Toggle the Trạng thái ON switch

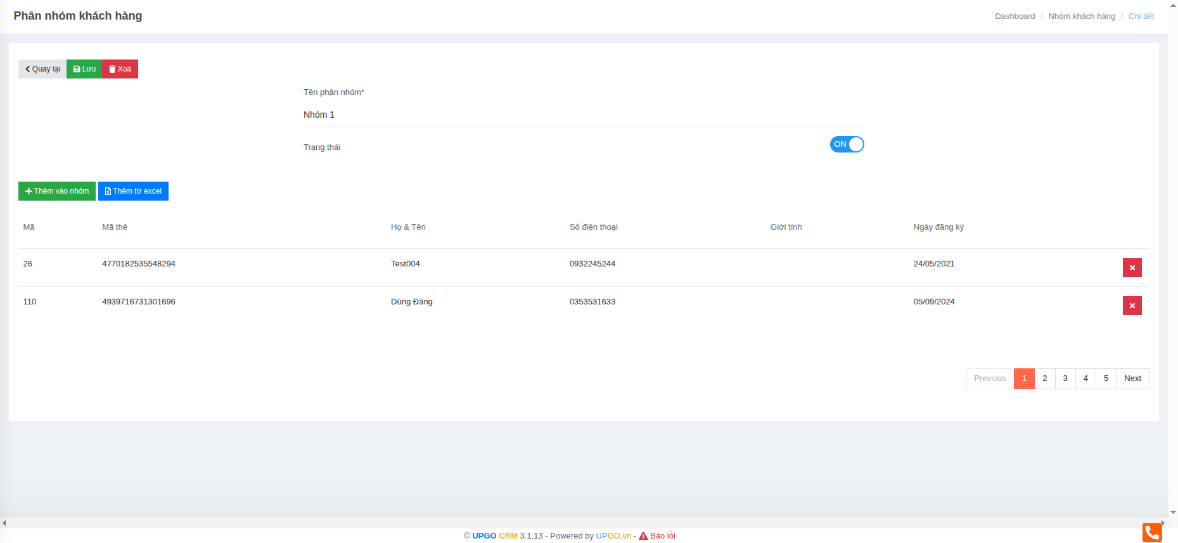[x=847, y=144]
